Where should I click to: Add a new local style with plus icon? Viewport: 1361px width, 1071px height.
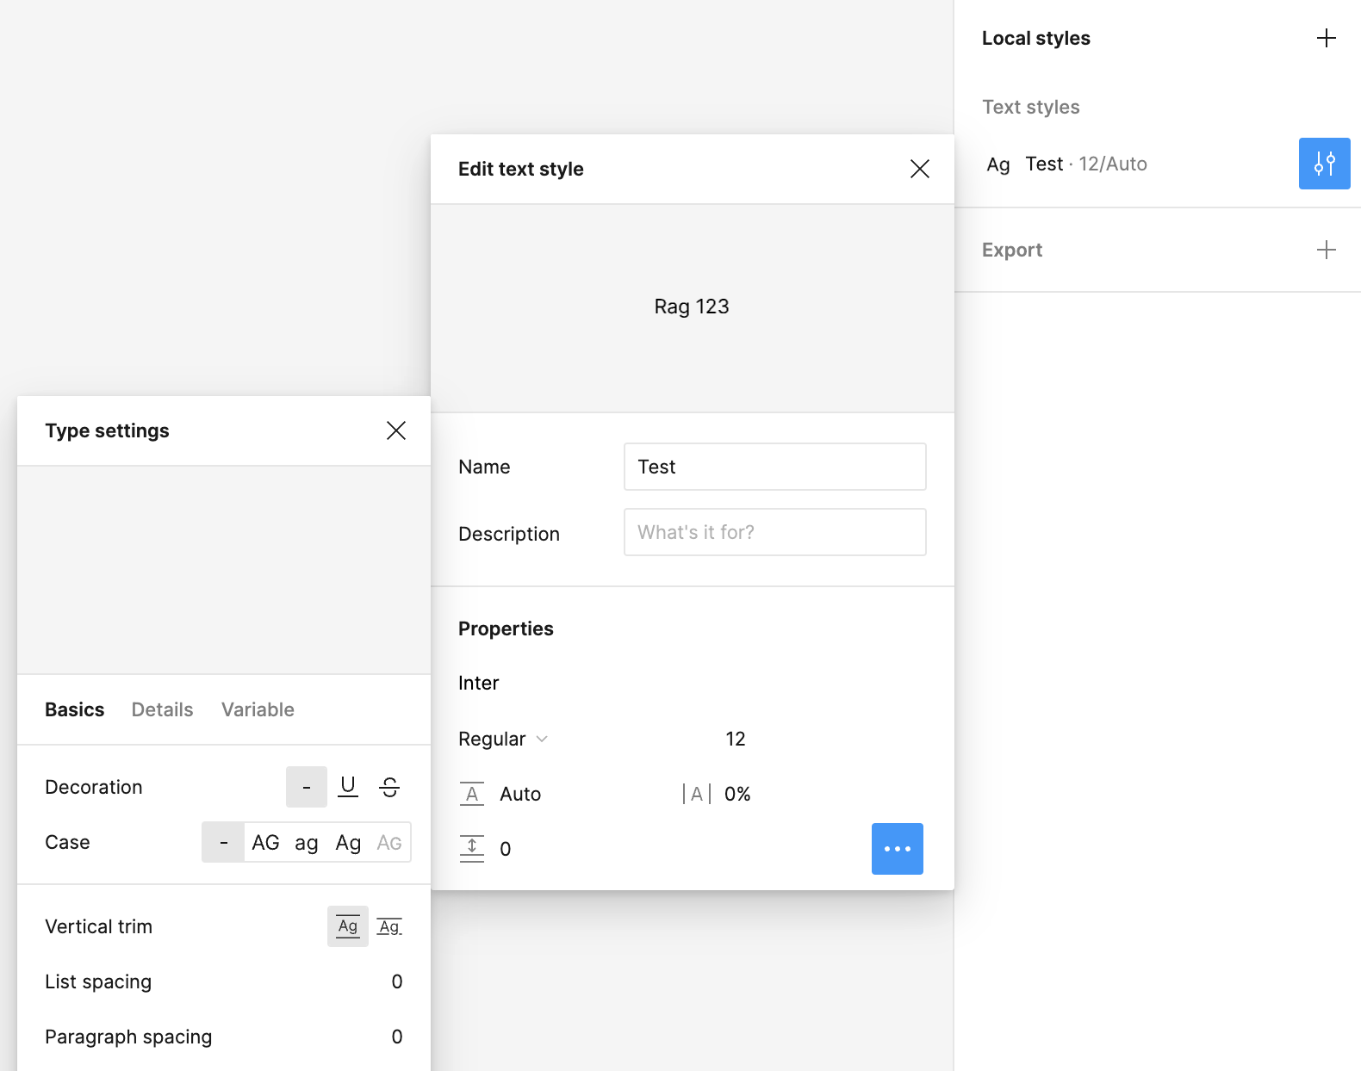1327,38
